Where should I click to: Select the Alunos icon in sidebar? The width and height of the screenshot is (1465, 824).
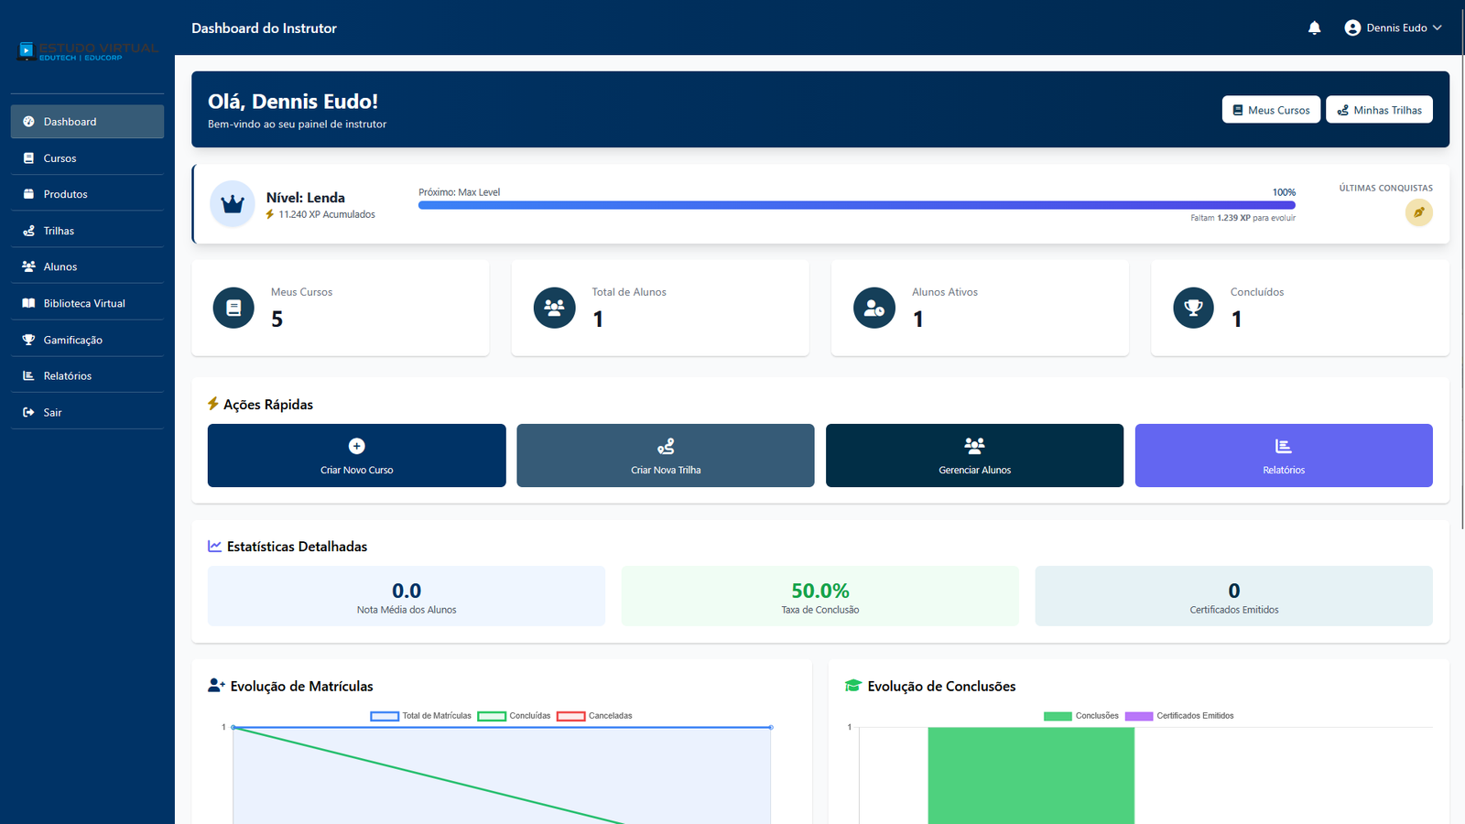tap(28, 266)
